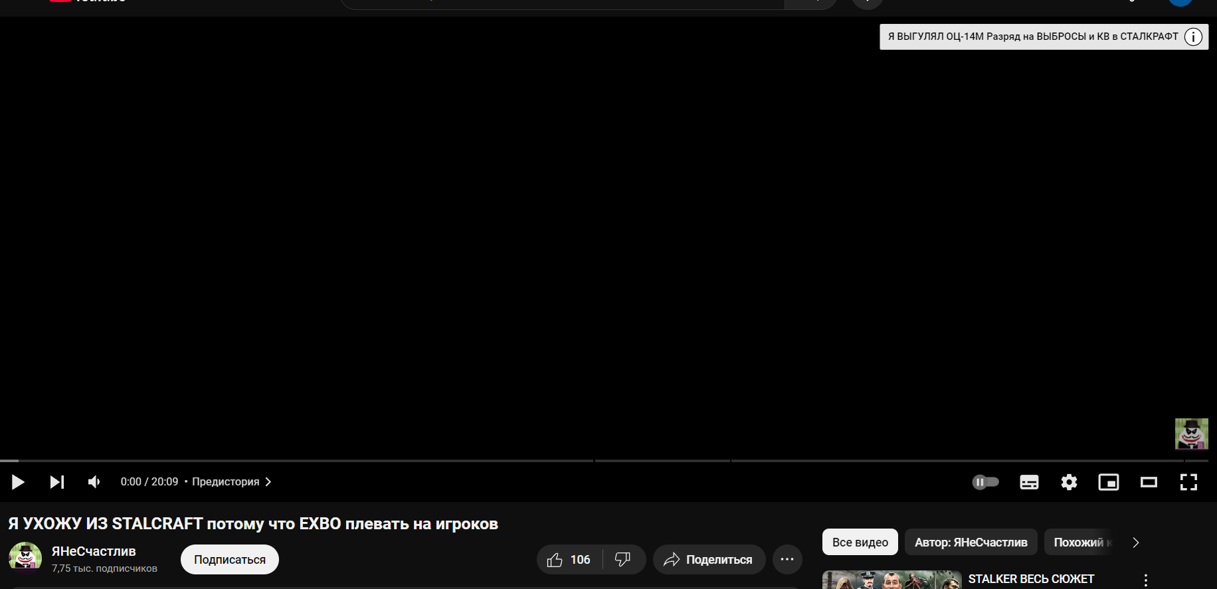Select the Все видео chip
Screen dimensions: 1217x589
(860, 543)
